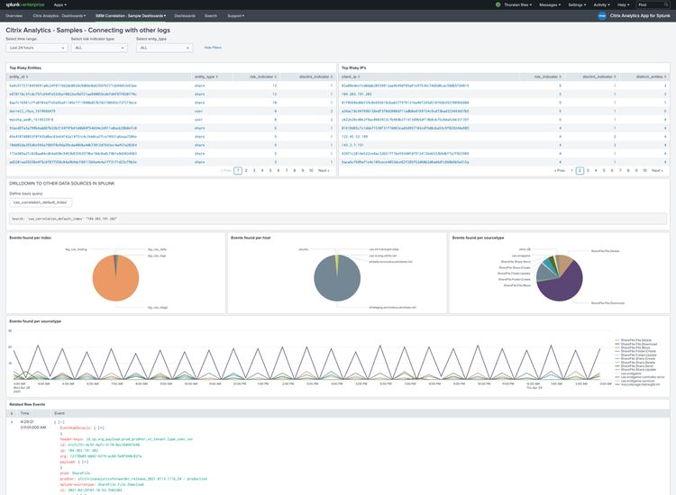Click the 'user' entity_type cell for darrell_rhys
Screen dimensions: 676x495
click(199, 111)
